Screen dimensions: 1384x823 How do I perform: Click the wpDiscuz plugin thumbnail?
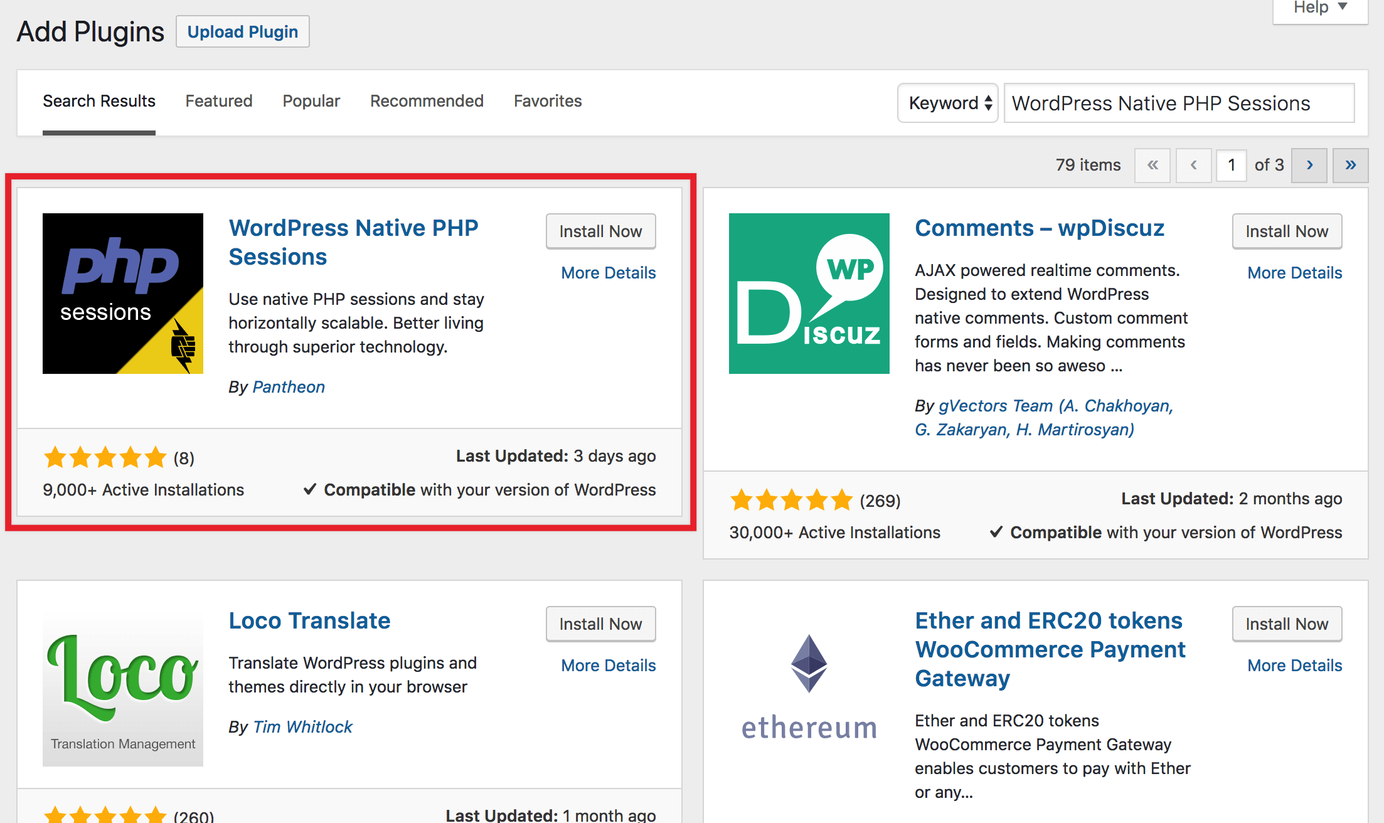point(809,293)
